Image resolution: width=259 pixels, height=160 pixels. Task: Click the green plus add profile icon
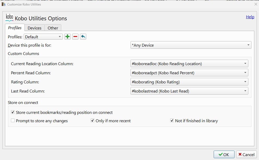tap(67, 37)
